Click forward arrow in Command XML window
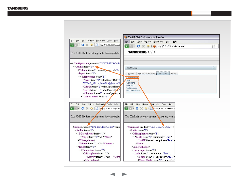Screen dimensions: 239x180 click(x=130, y=108)
